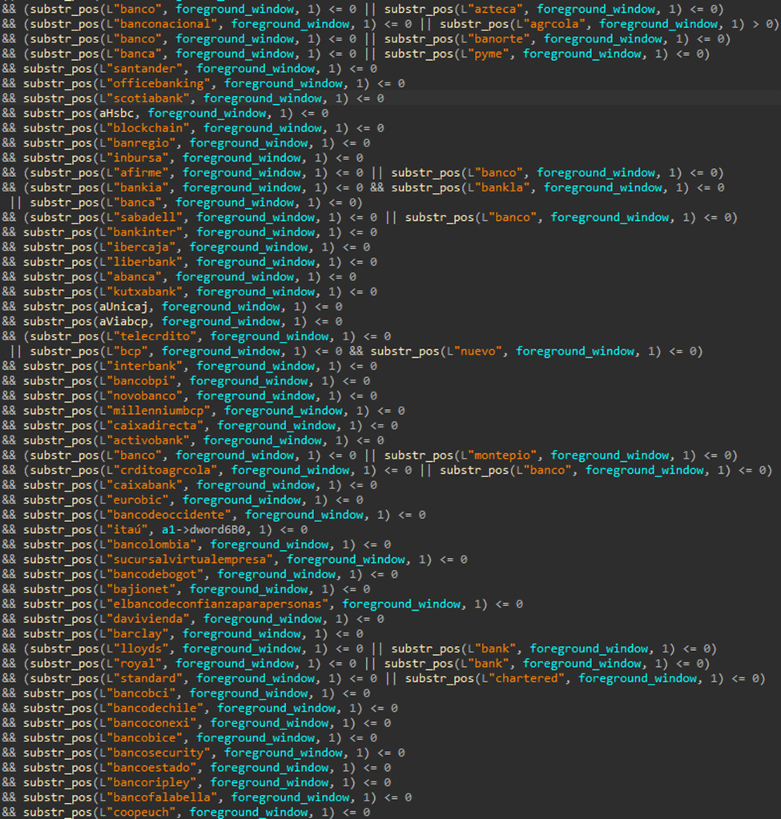Click the "bancolombia" string
This screenshot has width=781, height=819.
tap(151, 545)
